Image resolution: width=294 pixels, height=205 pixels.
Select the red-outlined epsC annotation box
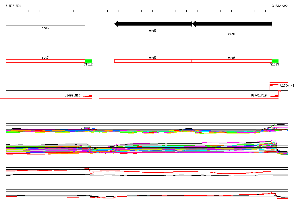(x=45, y=61)
